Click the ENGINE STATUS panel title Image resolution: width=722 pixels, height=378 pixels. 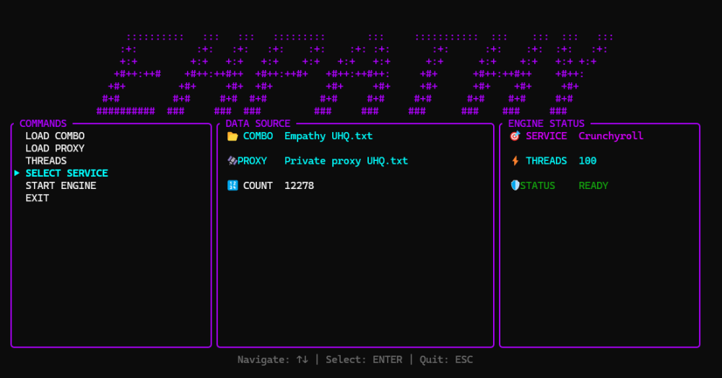tap(546, 123)
